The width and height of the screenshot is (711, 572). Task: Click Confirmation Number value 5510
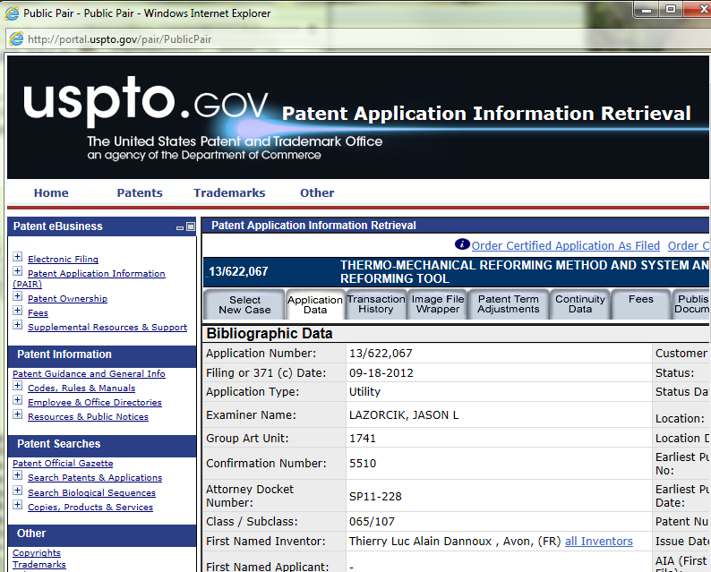click(363, 463)
